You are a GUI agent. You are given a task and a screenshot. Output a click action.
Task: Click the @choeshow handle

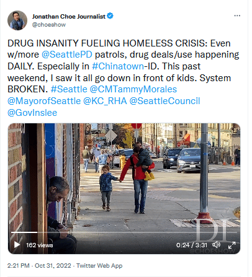click(49, 25)
